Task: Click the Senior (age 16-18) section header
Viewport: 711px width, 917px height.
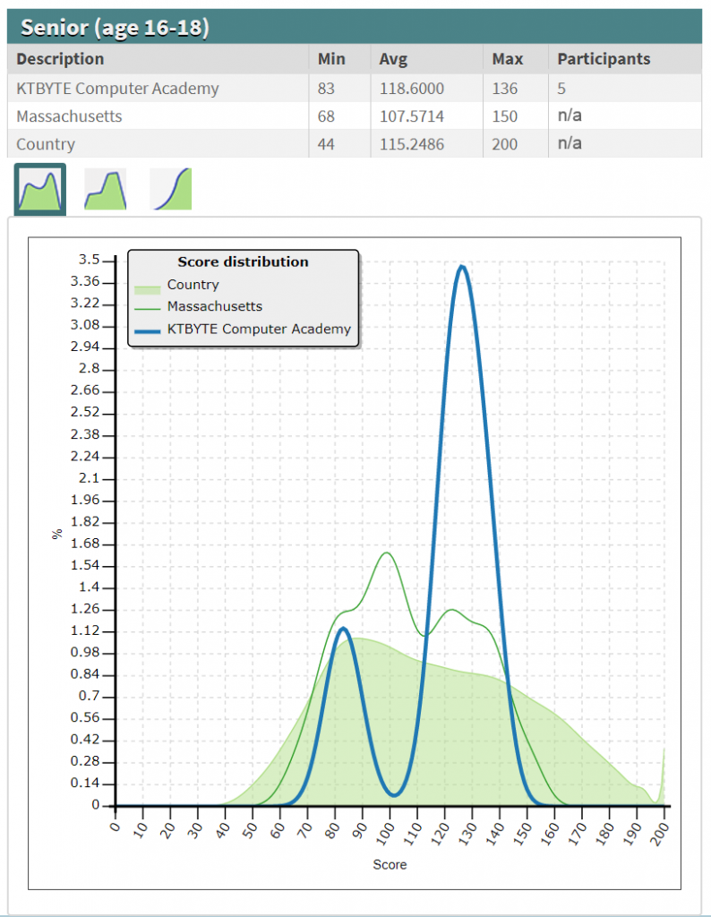Action: [x=115, y=27]
